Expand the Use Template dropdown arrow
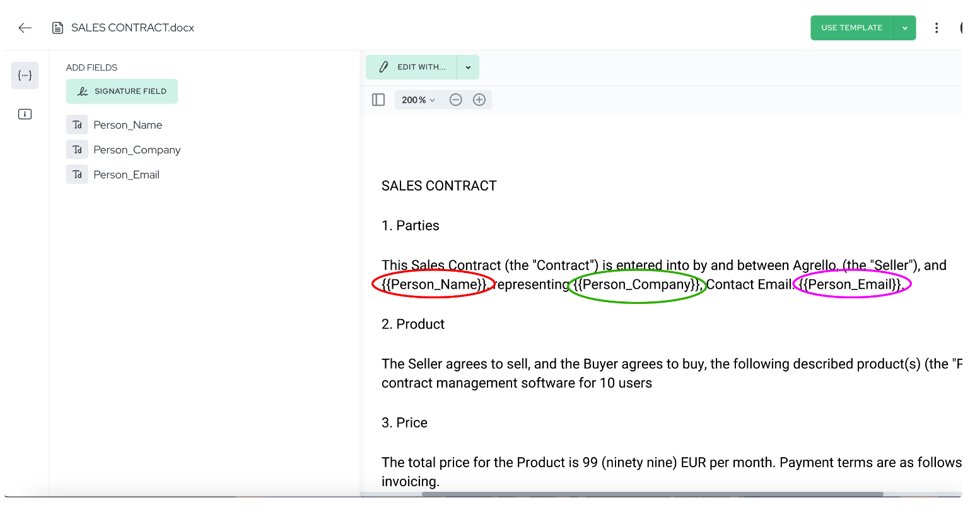The height and width of the screenshot is (512, 975). (905, 28)
